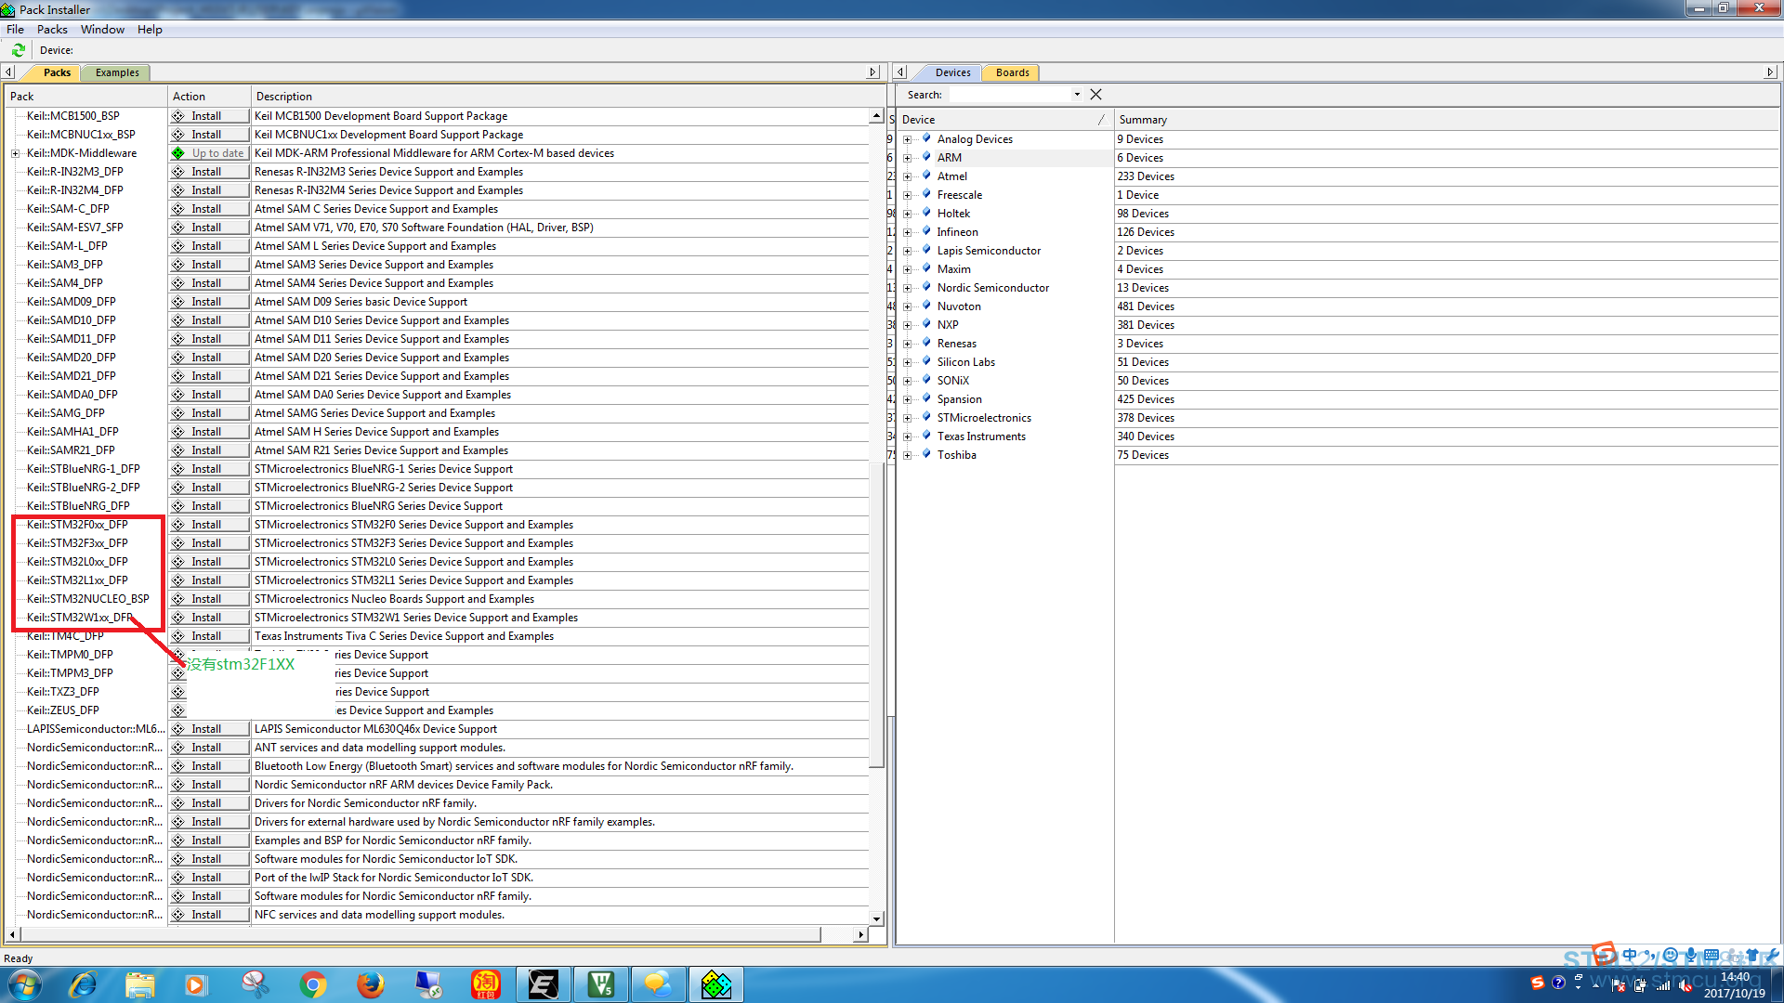
Task: Sort packs by the Pack column header
Action: pyautogui.click(x=87, y=97)
